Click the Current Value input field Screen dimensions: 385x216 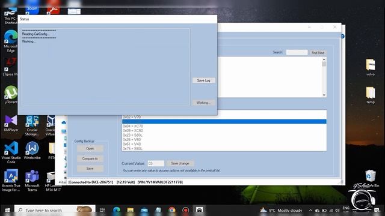point(156,163)
